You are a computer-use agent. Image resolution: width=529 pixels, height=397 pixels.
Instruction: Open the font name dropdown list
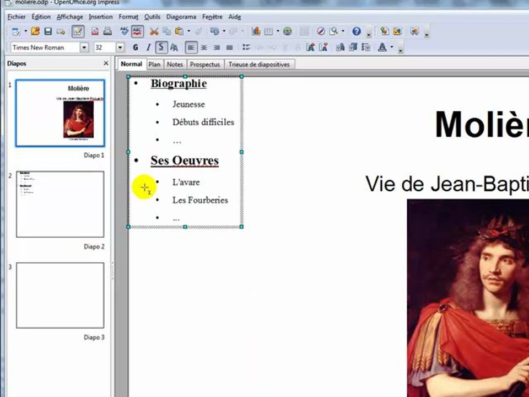tap(84, 47)
